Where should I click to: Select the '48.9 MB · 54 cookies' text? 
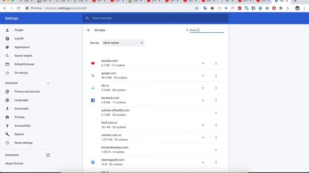click(114, 78)
